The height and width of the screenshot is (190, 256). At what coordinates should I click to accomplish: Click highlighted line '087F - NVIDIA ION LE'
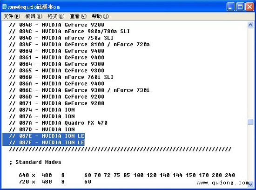pos(43,142)
